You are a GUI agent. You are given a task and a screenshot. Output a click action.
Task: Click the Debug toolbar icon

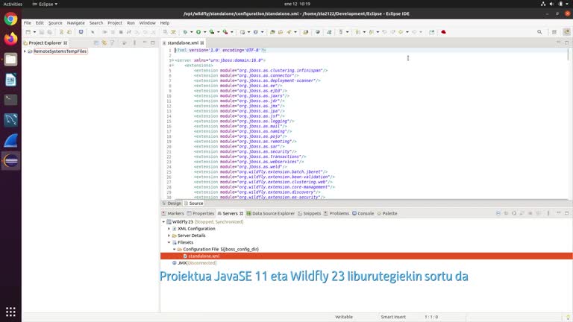tap(185, 32)
